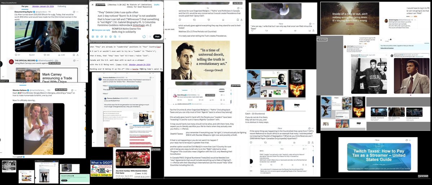Open the emoji picker in composer
Viewport: 432px width, 185px height.
pyautogui.click(x=111, y=37)
